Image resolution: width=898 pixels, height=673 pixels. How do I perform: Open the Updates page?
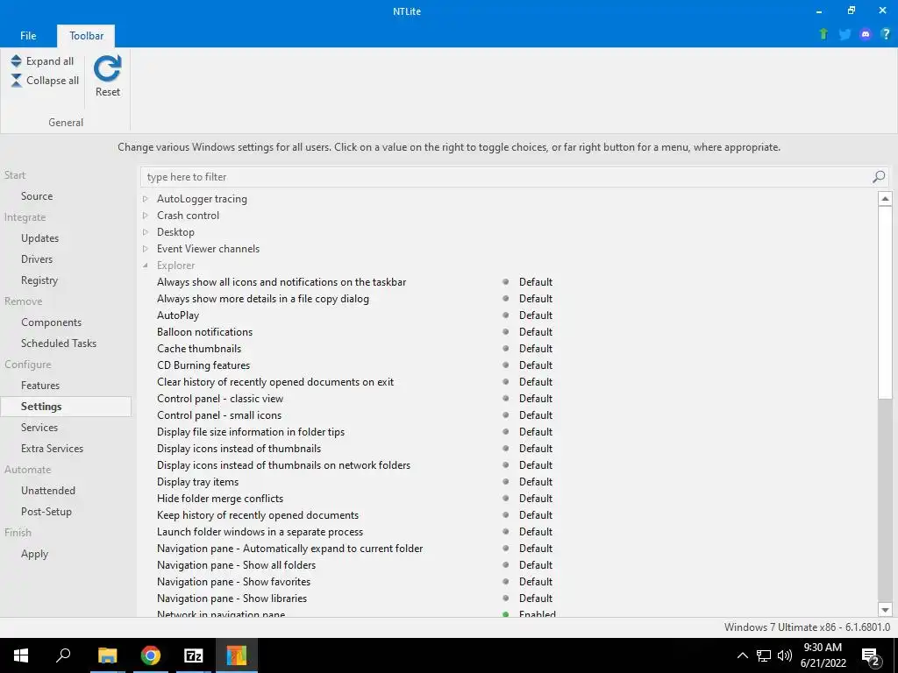pos(39,238)
